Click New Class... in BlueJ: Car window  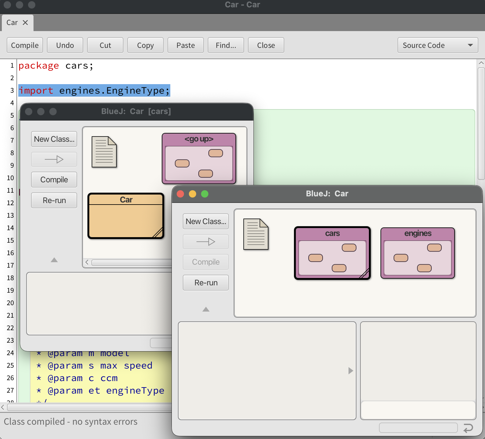point(206,222)
